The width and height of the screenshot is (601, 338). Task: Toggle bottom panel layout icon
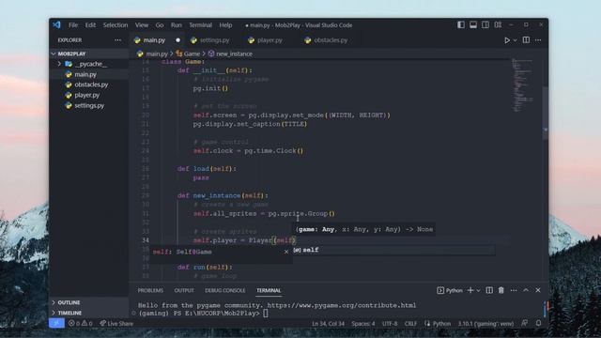(x=473, y=24)
